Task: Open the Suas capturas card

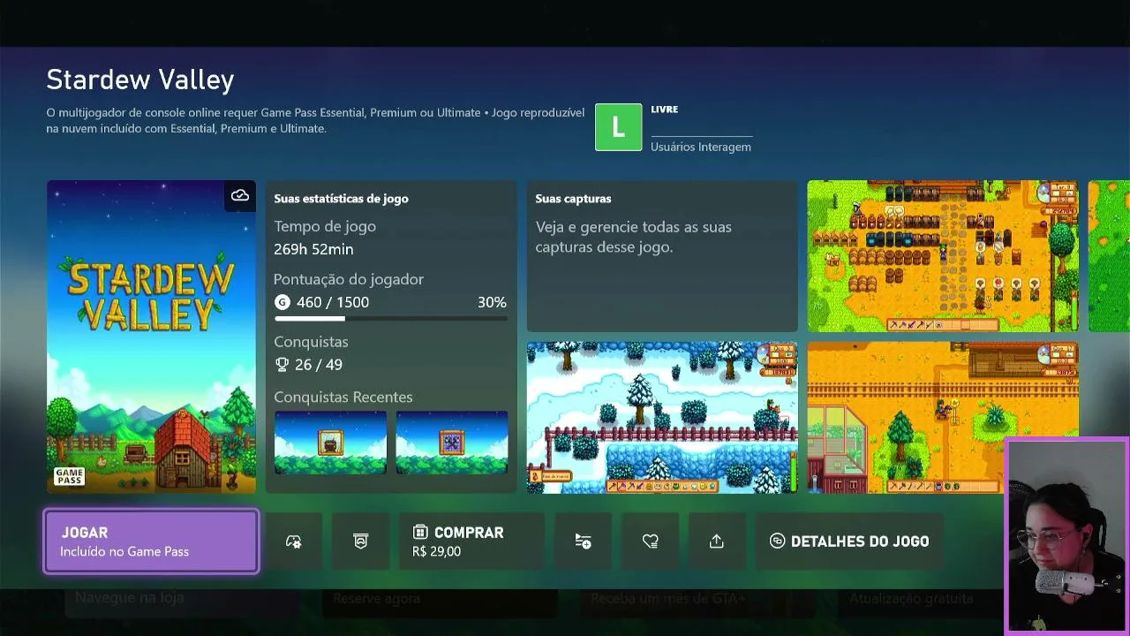Action: point(662,256)
